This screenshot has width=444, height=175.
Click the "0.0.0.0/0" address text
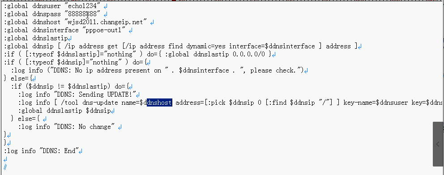pyautogui.click(x=249, y=54)
